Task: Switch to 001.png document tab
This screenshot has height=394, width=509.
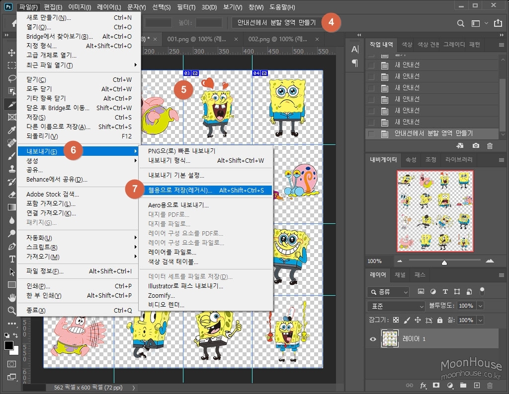Action: tap(197, 39)
